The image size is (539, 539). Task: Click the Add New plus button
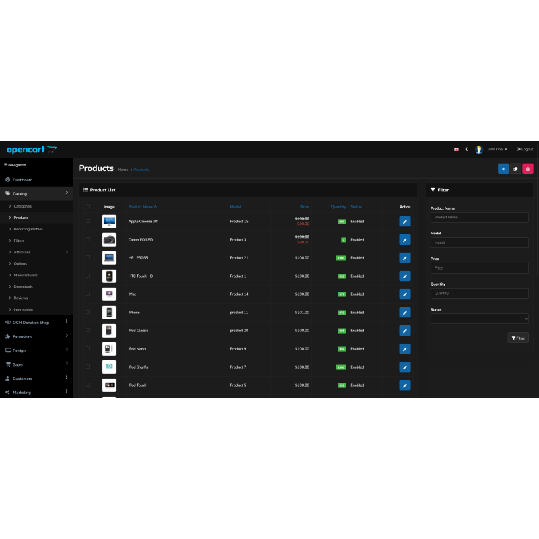point(503,168)
